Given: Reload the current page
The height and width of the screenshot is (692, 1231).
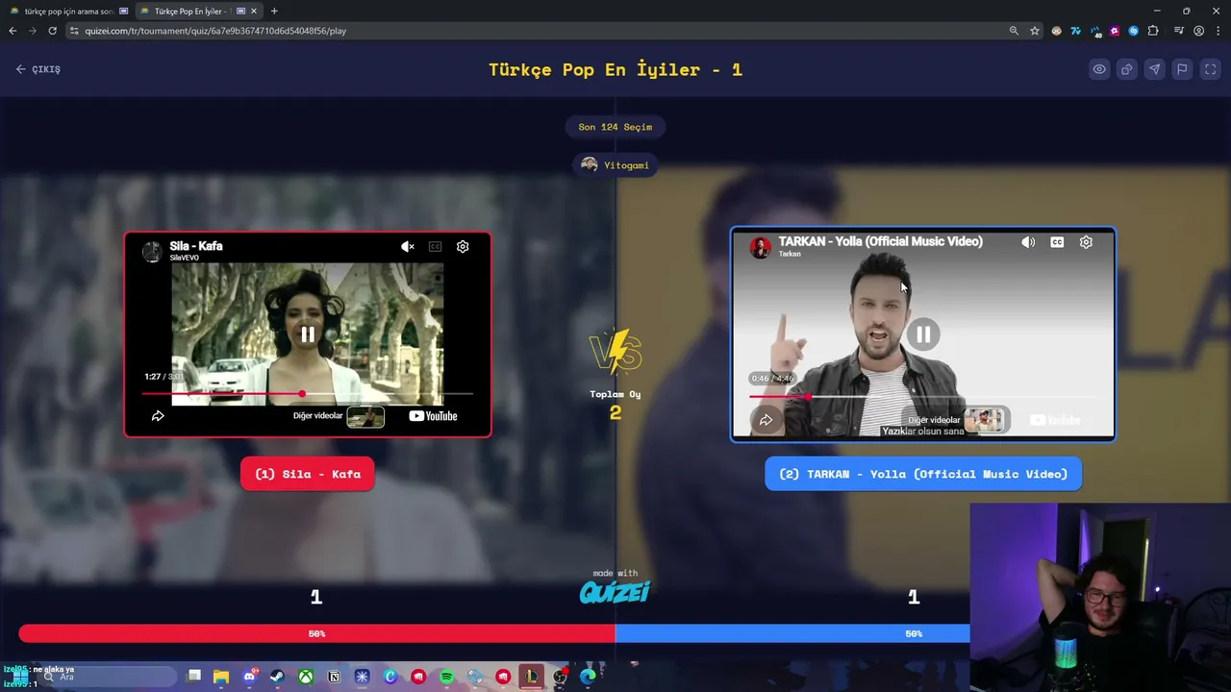Looking at the screenshot, I should [52, 31].
